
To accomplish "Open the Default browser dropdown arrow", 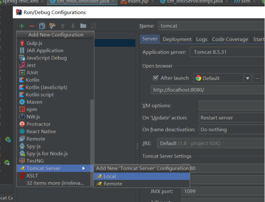I will (247, 78).
